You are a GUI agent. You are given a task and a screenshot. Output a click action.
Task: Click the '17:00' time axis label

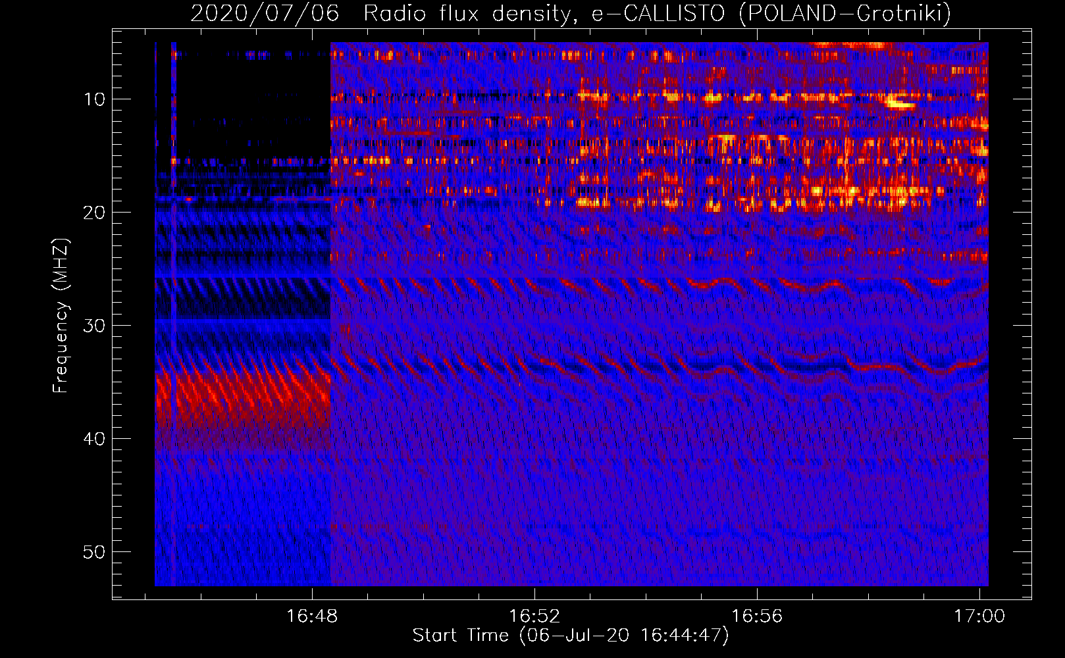click(979, 616)
